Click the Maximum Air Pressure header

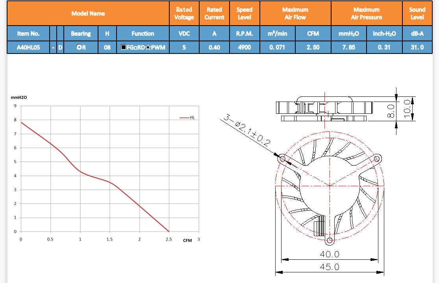(x=367, y=13)
